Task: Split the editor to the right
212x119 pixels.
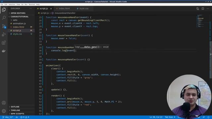Action: (203, 9)
